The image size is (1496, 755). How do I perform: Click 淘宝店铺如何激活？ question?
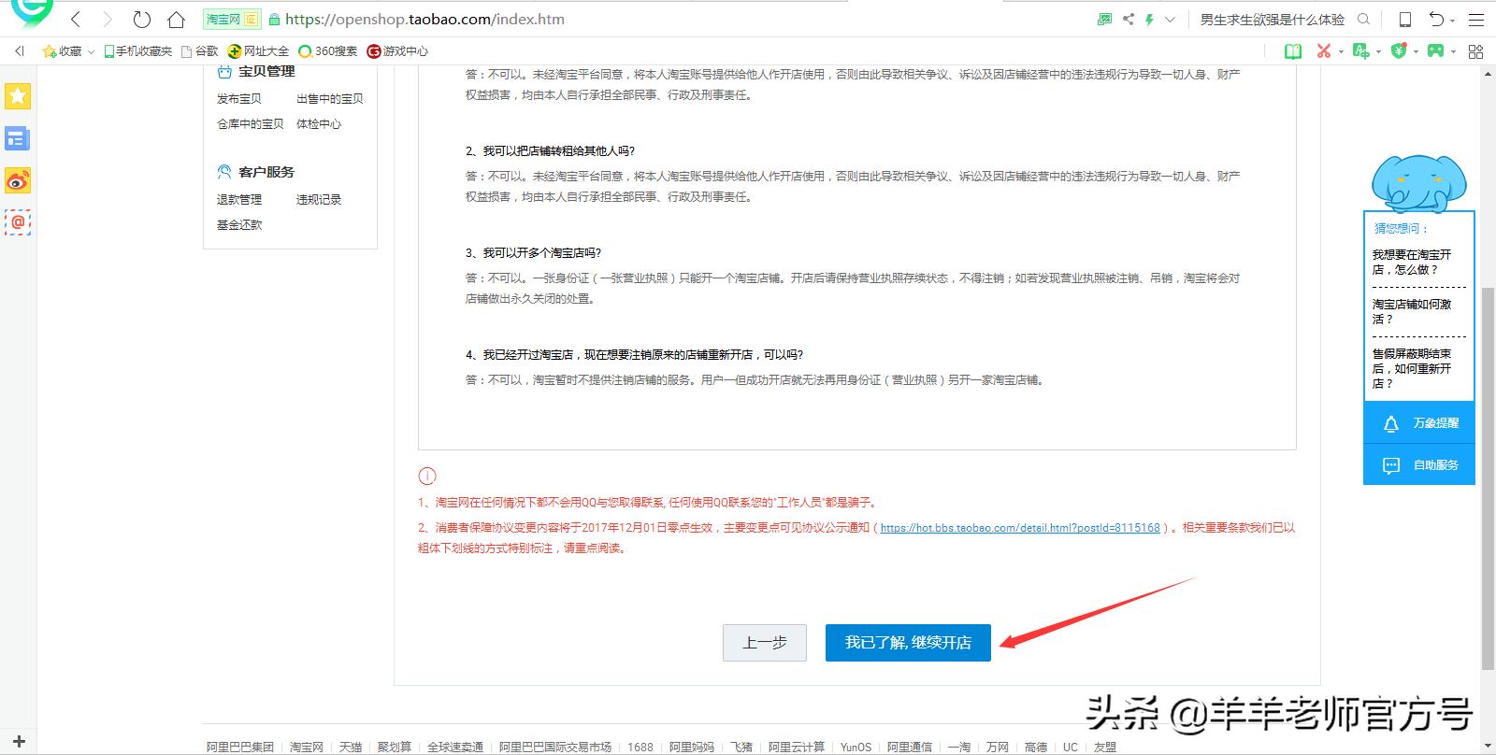(x=1412, y=311)
